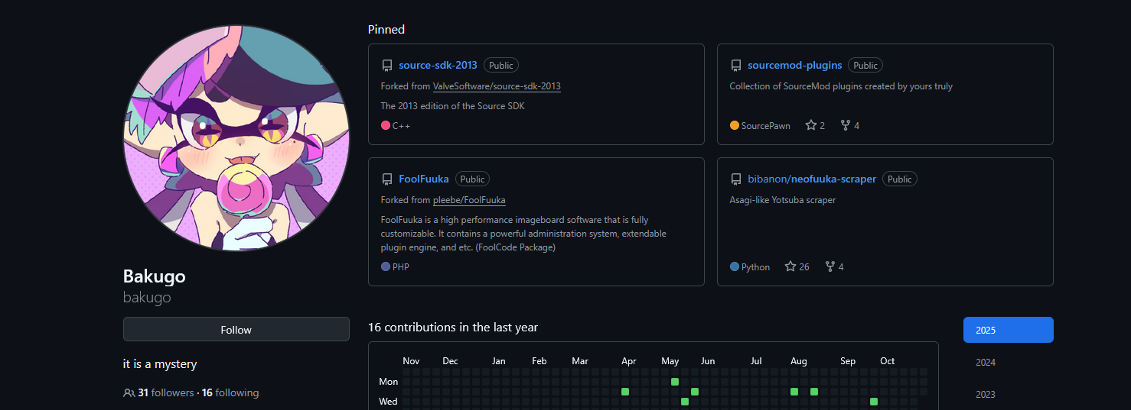Click the green contribution square under May on Monday row
1131x410 pixels.
(675, 382)
